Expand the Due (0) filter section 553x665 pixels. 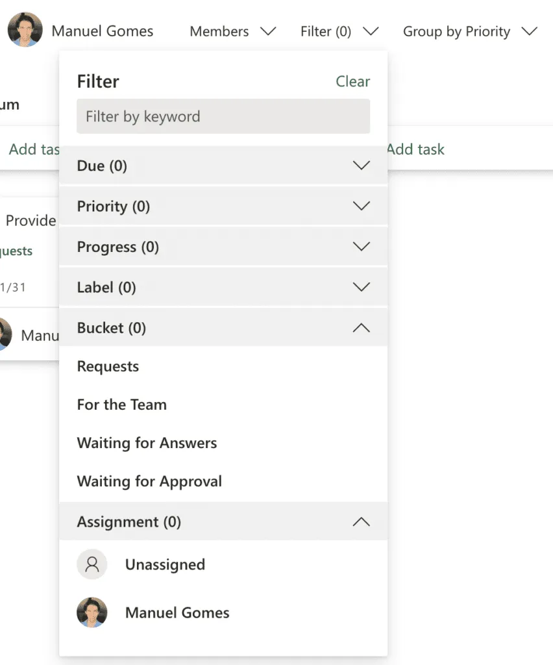point(360,166)
